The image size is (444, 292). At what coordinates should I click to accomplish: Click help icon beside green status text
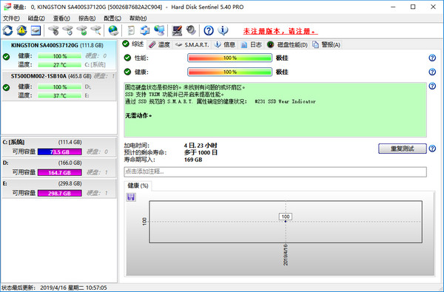(432, 86)
